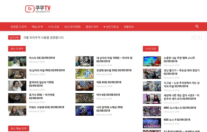Viewport: 207px width, 132px height.
Task: Open 예능/오락 menu
Action: point(37,27)
